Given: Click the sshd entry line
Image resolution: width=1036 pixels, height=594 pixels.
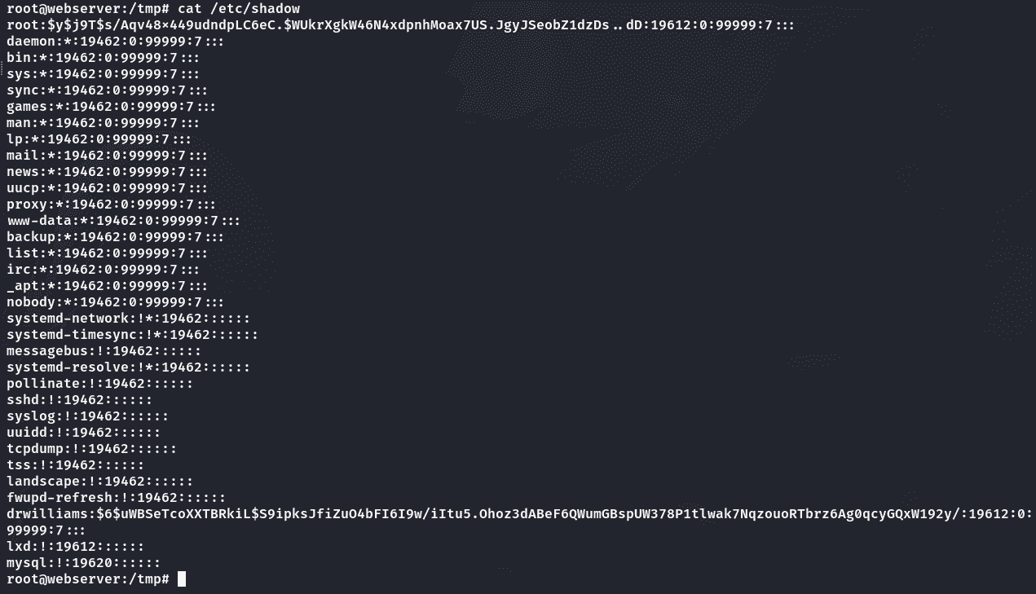Looking at the screenshot, I should point(79,400).
